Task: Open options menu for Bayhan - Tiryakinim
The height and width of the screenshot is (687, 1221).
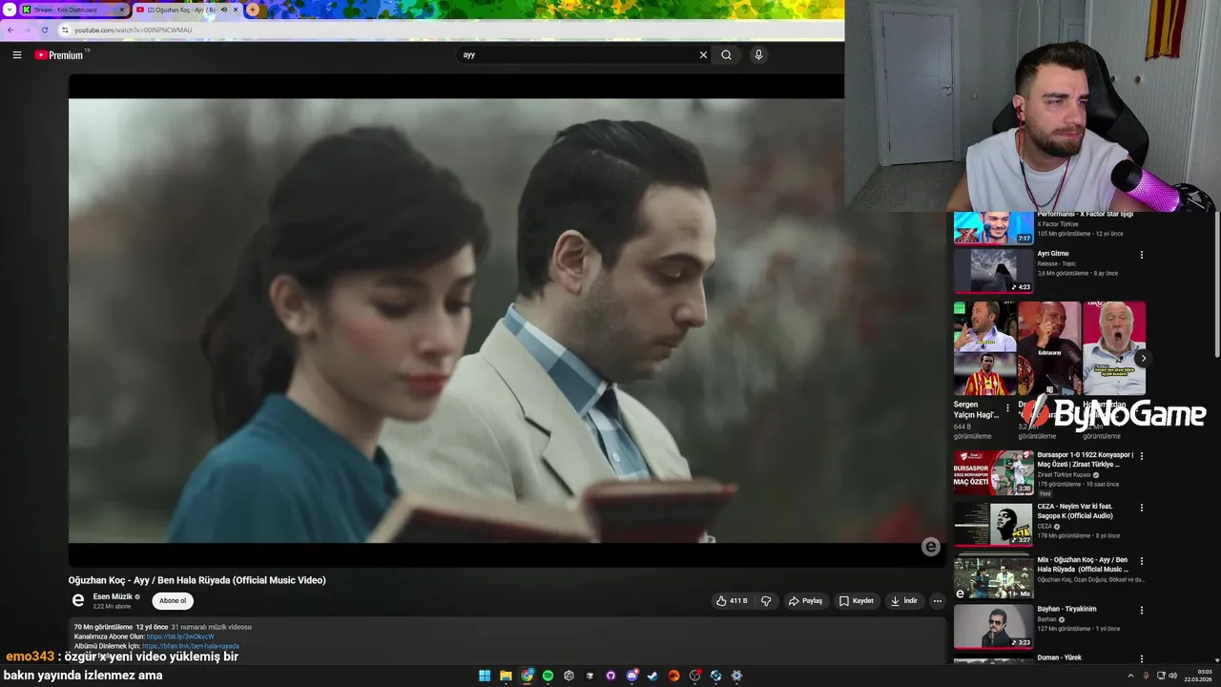Action: (1141, 611)
